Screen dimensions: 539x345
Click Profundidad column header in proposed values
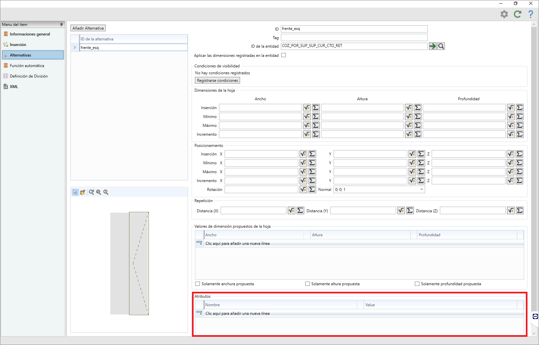click(x=467, y=235)
